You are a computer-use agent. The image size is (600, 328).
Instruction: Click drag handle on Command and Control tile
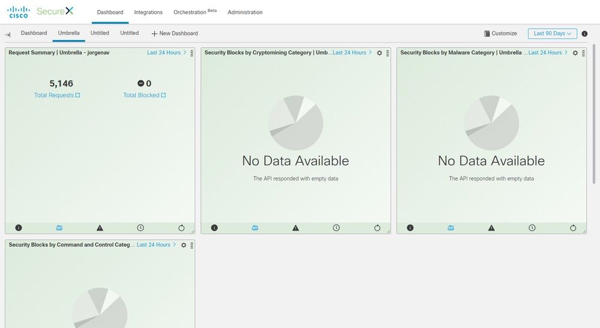pos(192,245)
